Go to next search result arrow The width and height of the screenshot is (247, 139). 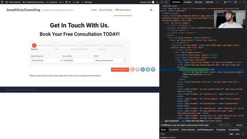229,125
